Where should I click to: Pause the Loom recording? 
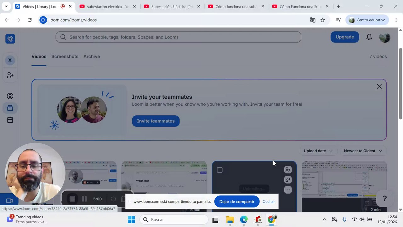coord(84,199)
